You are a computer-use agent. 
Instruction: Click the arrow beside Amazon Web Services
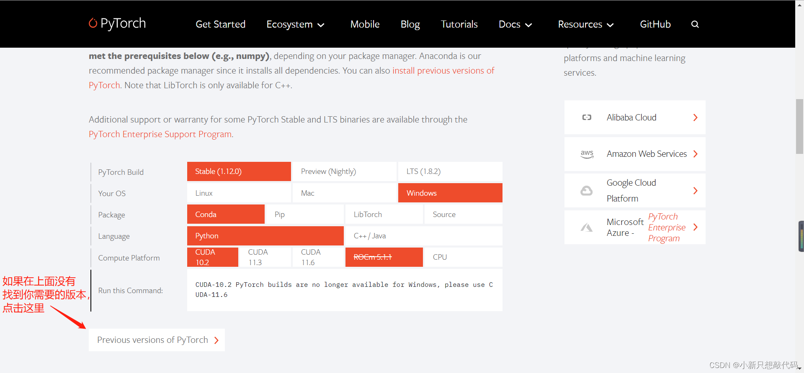(695, 154)
